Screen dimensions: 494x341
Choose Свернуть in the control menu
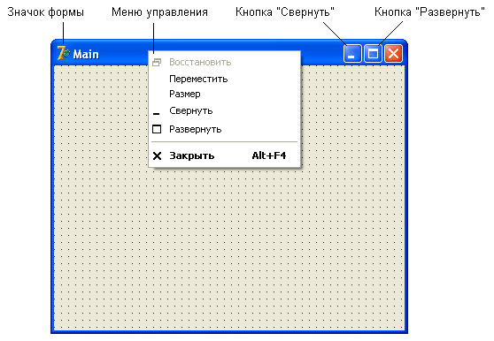point(224,111)
